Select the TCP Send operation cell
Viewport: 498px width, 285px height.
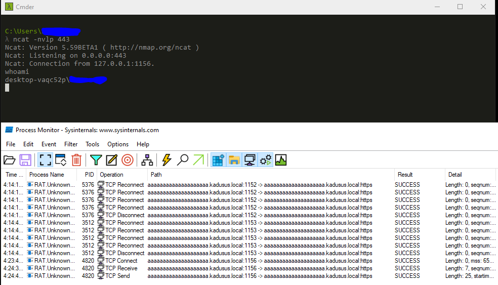pos(117,276)
